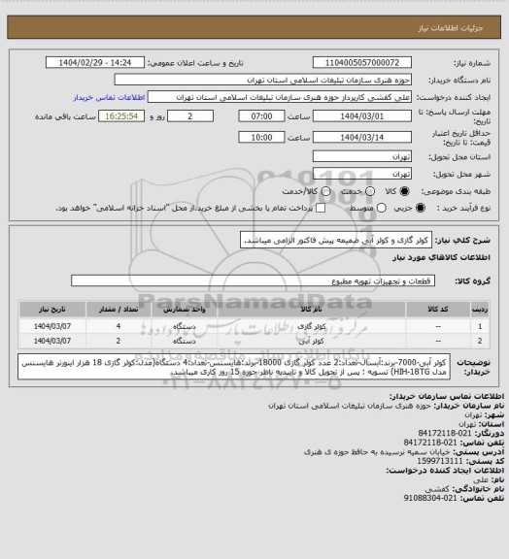Click the fax number 84172118-021
The image size is (509, 559).
[x=445, y=434]
